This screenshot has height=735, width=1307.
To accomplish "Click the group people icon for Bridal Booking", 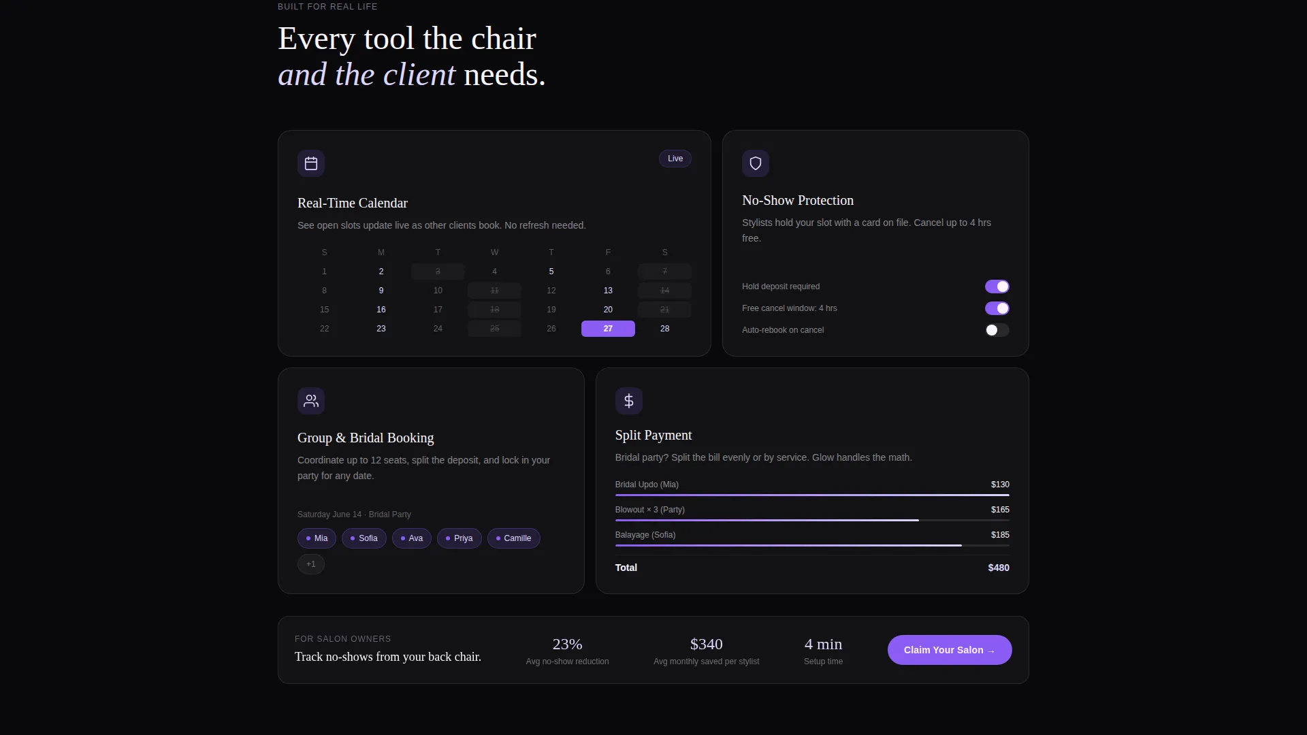I will pyautogui.click(x=311, y=401).
